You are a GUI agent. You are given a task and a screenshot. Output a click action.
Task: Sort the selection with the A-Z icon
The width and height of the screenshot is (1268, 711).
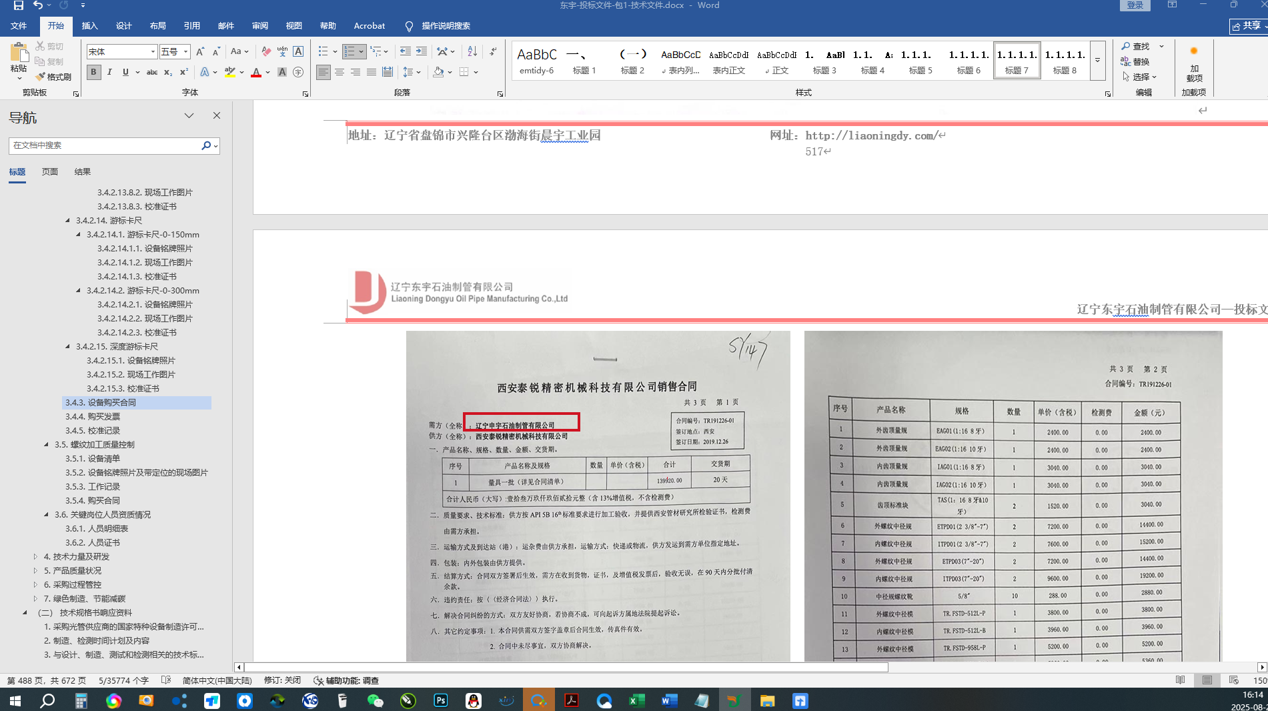(472, 51)
